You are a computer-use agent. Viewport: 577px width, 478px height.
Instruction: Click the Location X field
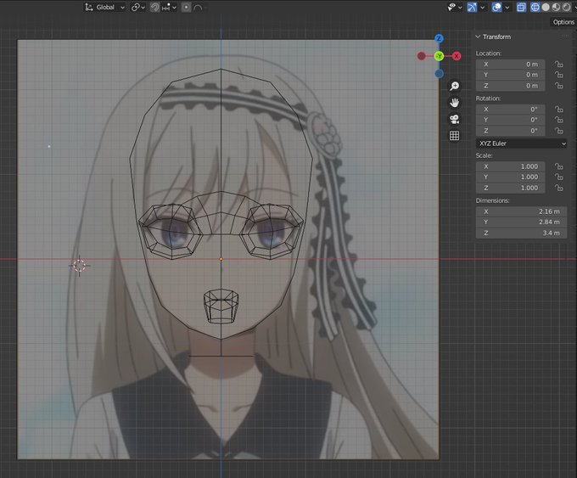[510, 64]
